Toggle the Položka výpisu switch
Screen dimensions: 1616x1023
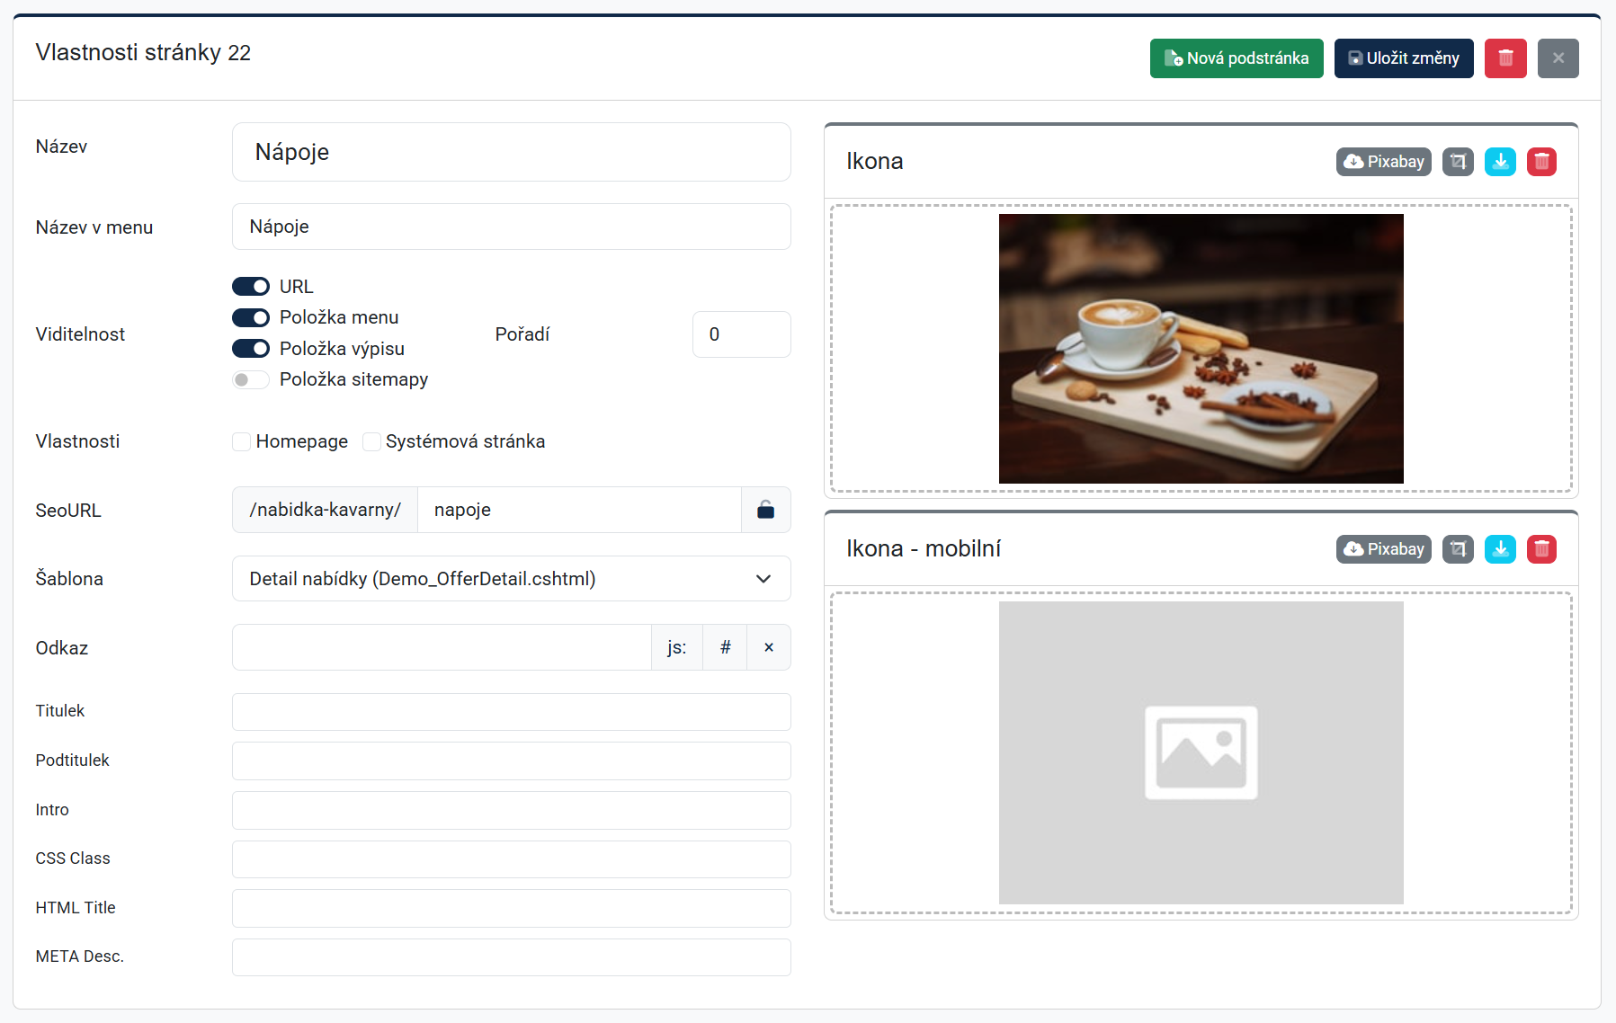point(251,349)
